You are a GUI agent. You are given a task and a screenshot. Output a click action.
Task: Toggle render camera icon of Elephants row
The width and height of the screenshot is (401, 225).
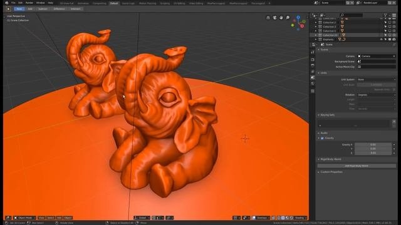pos(394,39)
